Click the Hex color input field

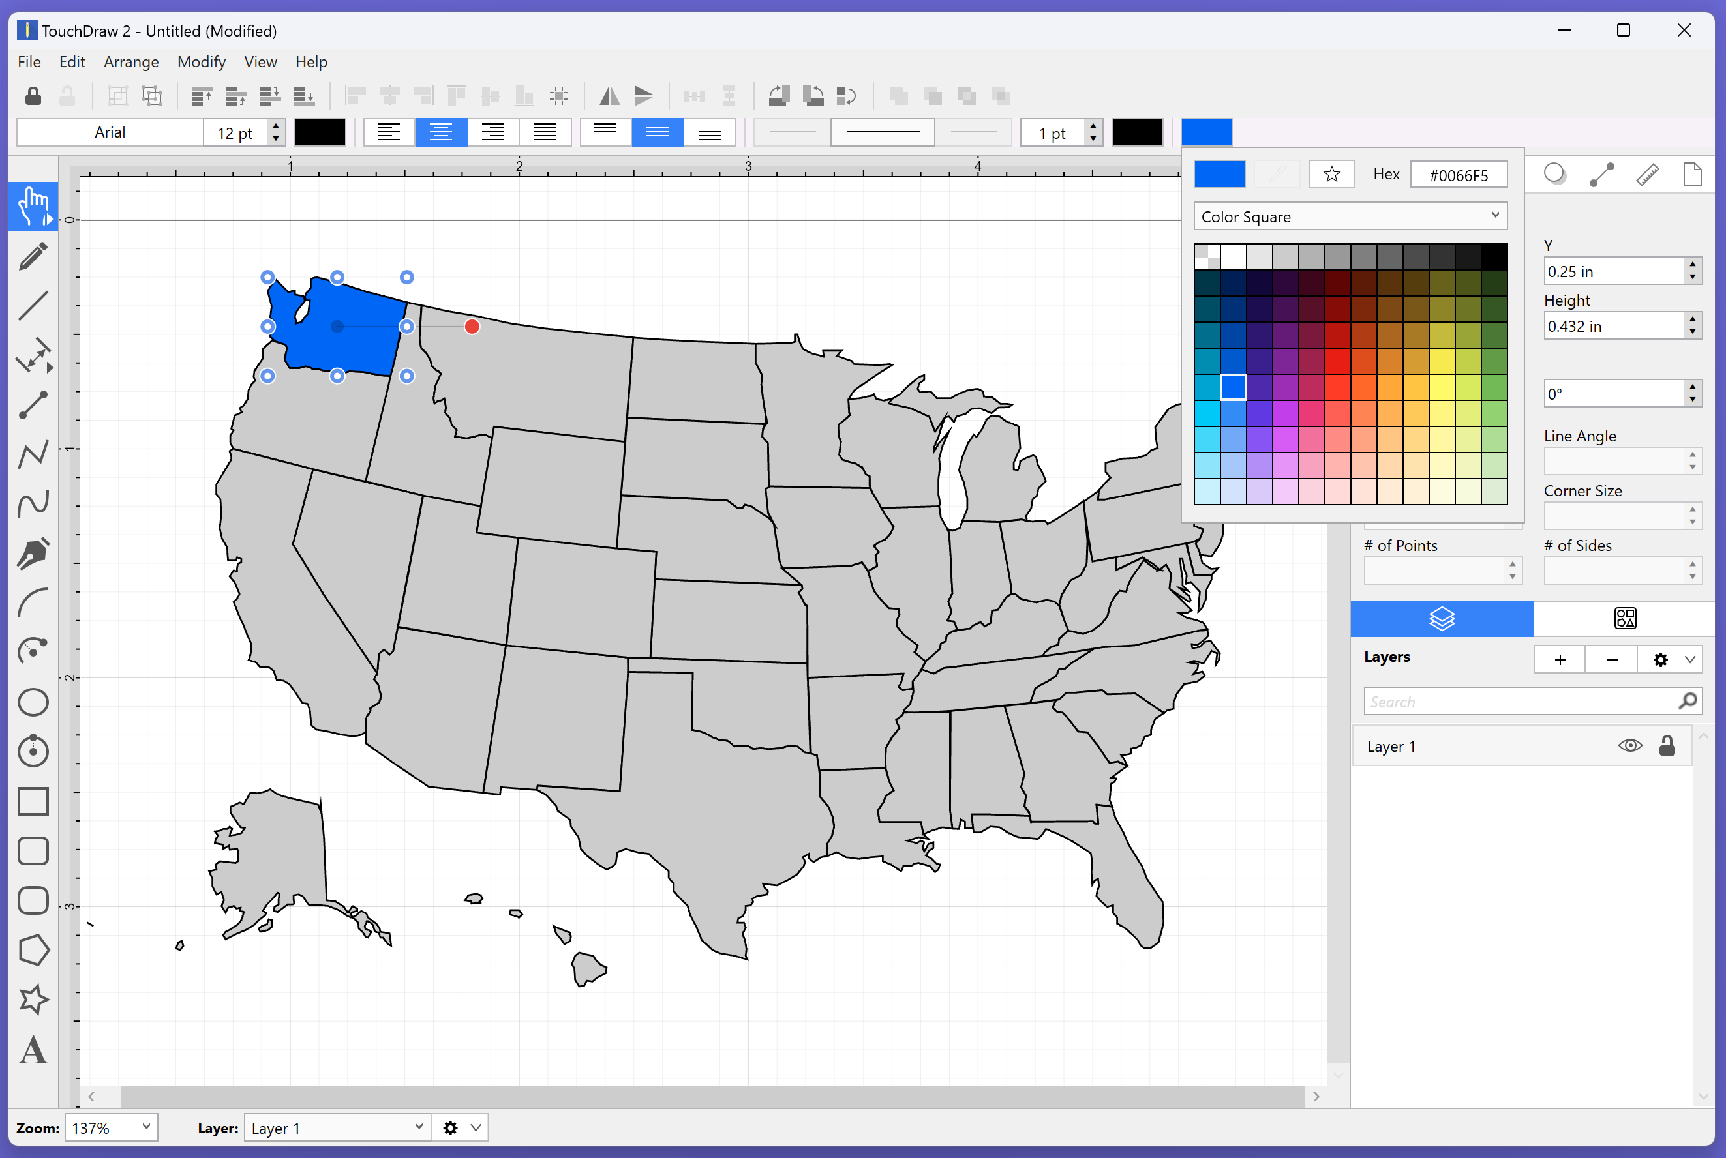[x=1457, y=175]
